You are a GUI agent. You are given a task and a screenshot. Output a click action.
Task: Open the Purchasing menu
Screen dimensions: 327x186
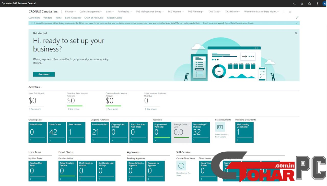(x=125, y=12)
